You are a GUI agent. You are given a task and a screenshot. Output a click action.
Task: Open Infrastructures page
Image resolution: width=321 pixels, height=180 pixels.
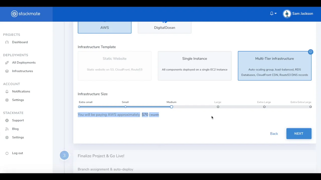click(x=22, y=71)
